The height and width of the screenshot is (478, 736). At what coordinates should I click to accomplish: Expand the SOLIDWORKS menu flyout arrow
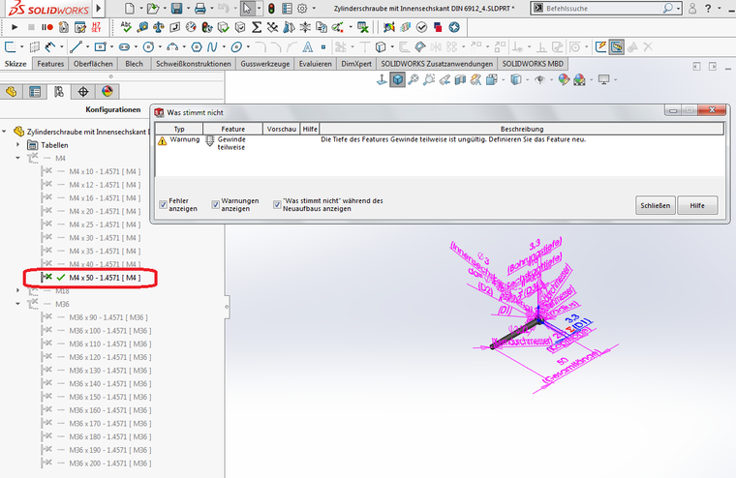(99, 8)
